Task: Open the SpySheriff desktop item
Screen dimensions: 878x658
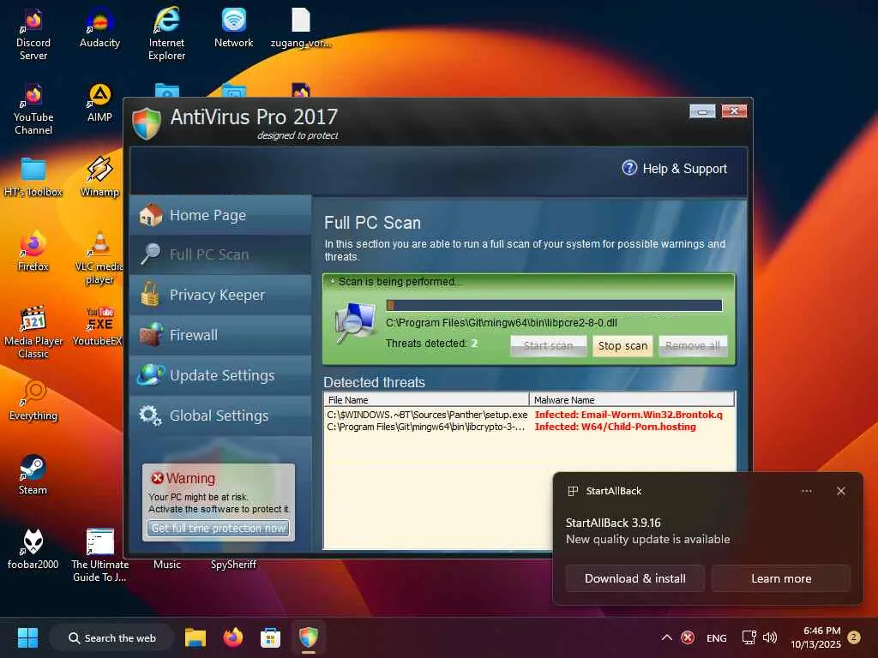Action: (233, 565)
